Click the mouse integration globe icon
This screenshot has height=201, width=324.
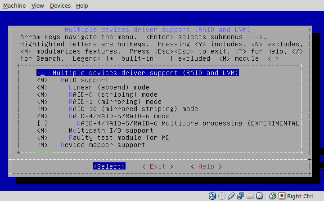(273, 196)
